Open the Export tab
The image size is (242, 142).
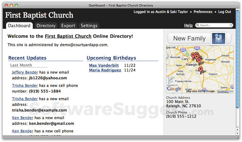point(68,26)
